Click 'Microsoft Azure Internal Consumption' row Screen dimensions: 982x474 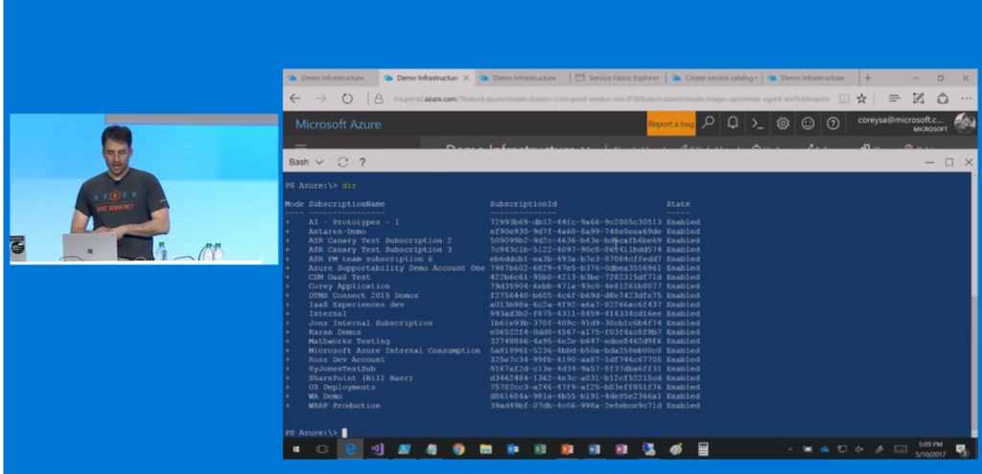point(492,350)
